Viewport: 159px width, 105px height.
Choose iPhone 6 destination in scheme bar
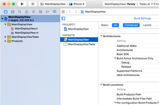(x=77, y=4)
